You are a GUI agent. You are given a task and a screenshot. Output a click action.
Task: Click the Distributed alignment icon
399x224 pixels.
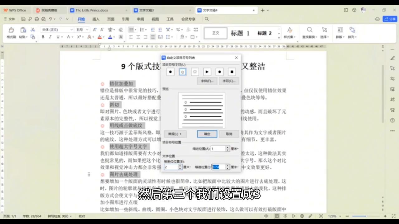(160, 37)
